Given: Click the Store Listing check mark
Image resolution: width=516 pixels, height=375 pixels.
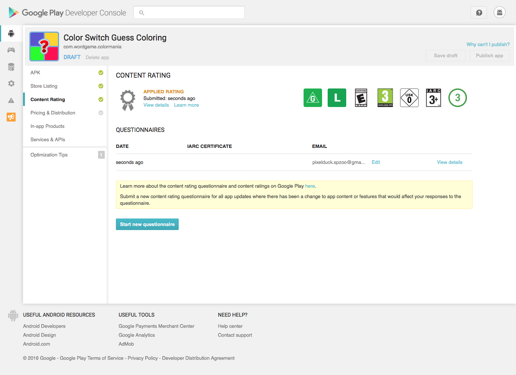Looking at the screenshot, I should [101, 86].
